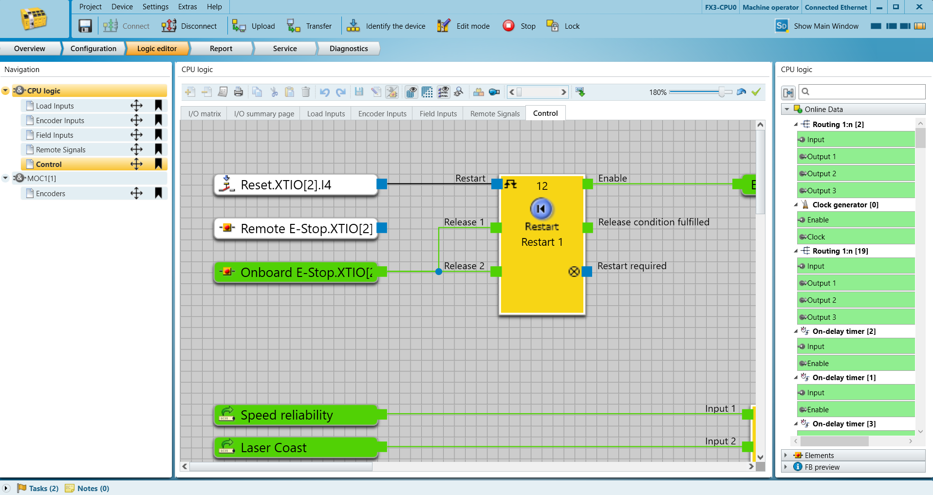Click right arrow of page scroller in toolbar
This screenshot has height=495, width=933.
pyautogui.click(x=563, y=92)
